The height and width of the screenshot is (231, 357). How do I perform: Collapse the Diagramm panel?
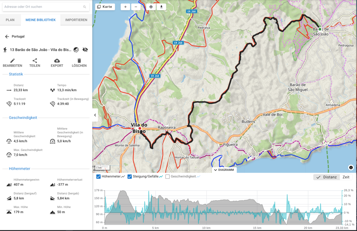point(224,170)
